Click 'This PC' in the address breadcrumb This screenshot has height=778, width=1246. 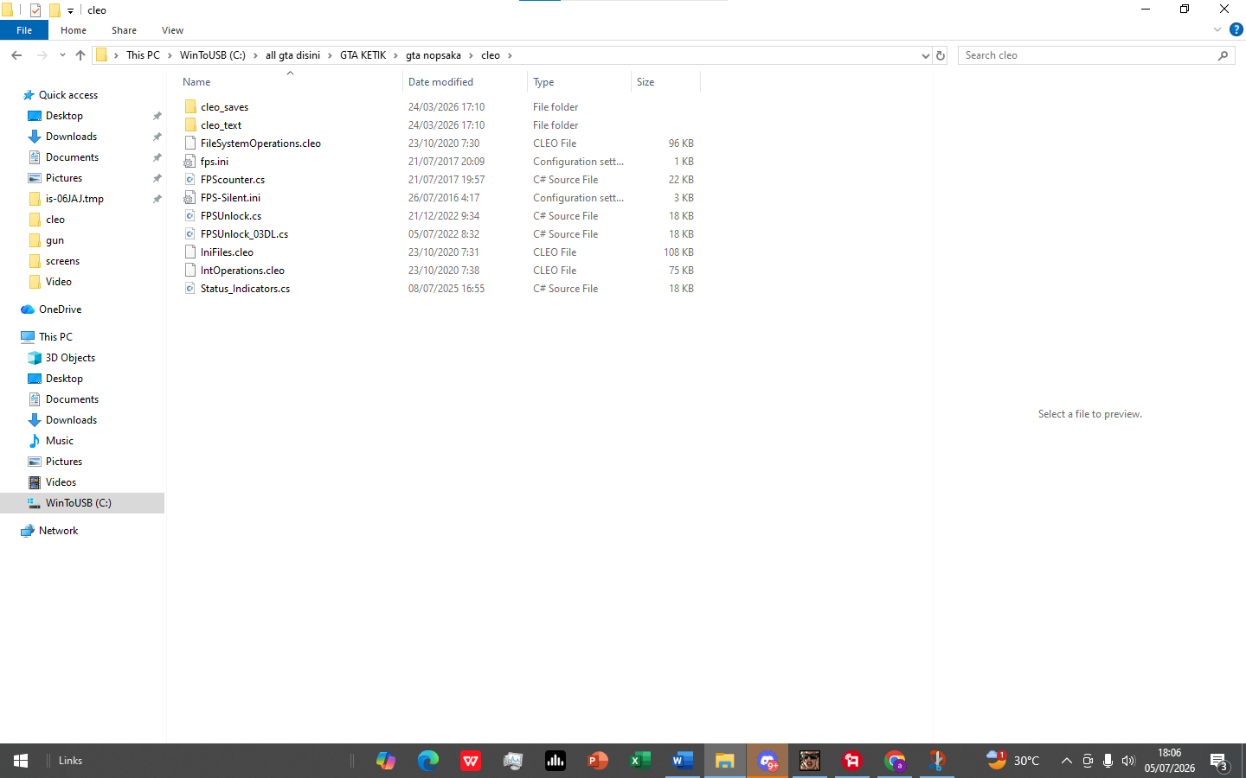pyautogui.click(x=143, y=55)
